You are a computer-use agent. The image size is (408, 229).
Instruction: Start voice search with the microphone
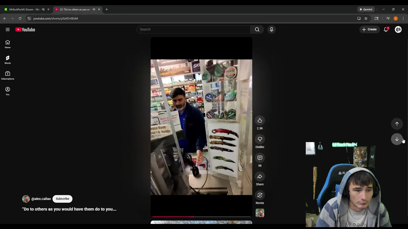click(x=272, y=29)
